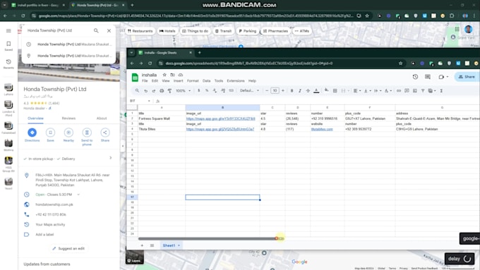
Task: Switch to Reviews tab in Maps panel
Action: click(x=68, y=118)
